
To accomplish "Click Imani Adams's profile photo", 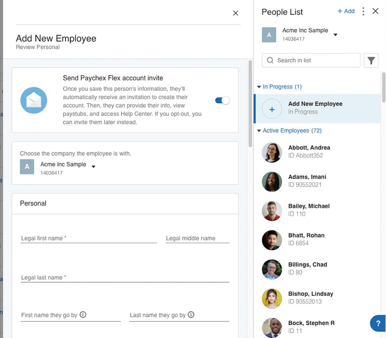I will coord(272,182).
